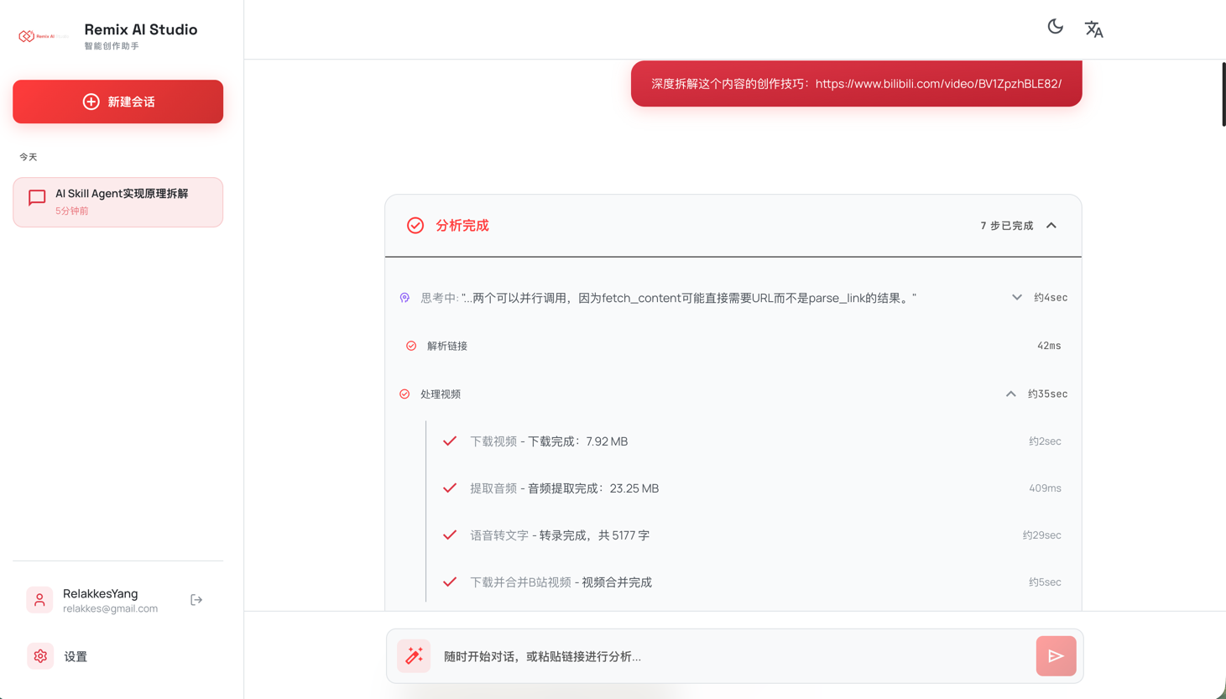Screen dimensions: 1226x699
Task: Click the 分析完成 status check icon
Action: coord(415,226)
